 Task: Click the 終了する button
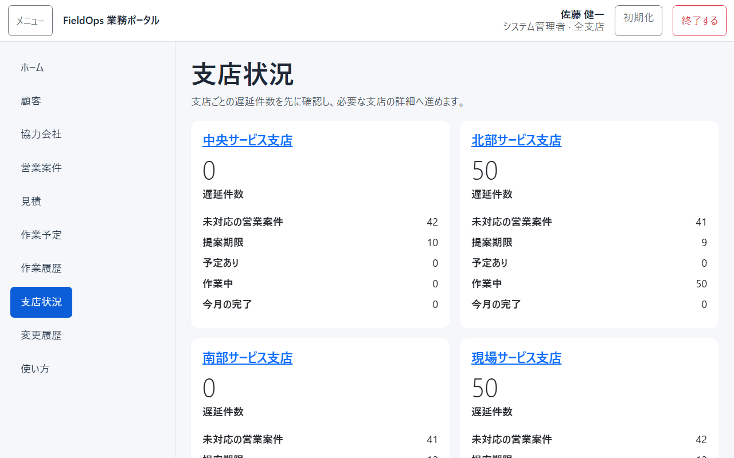700,21
